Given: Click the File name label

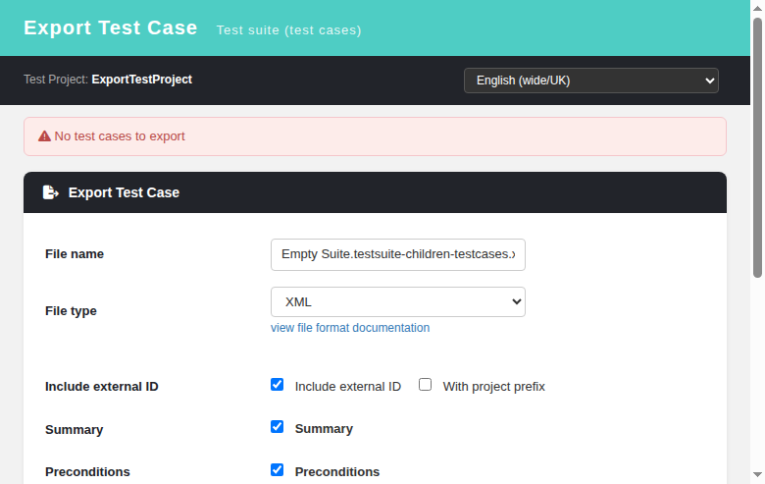Looking at the screenshot, I should pos(75,254).
